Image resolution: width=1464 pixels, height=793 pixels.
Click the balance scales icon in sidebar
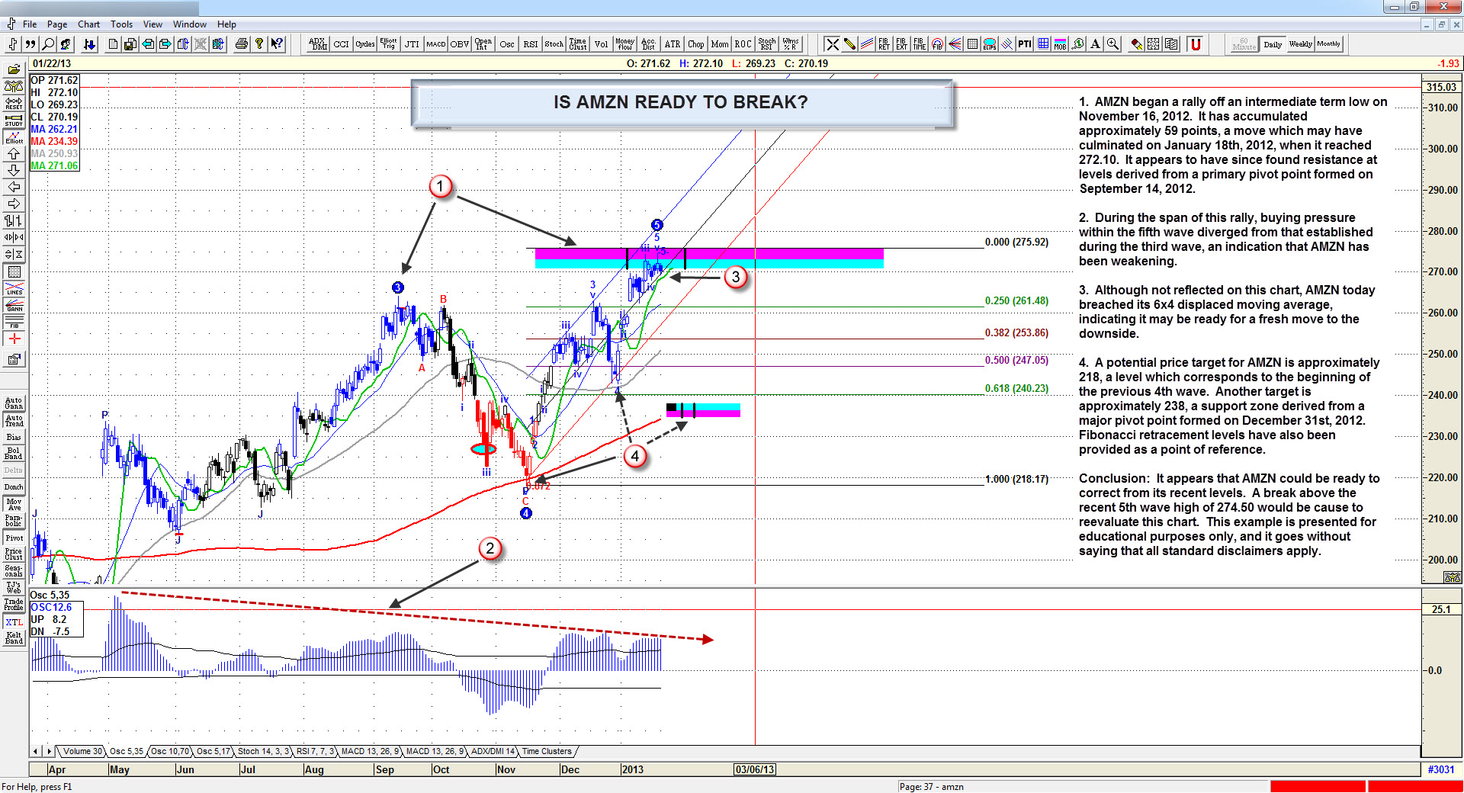[x=14, y=86]
